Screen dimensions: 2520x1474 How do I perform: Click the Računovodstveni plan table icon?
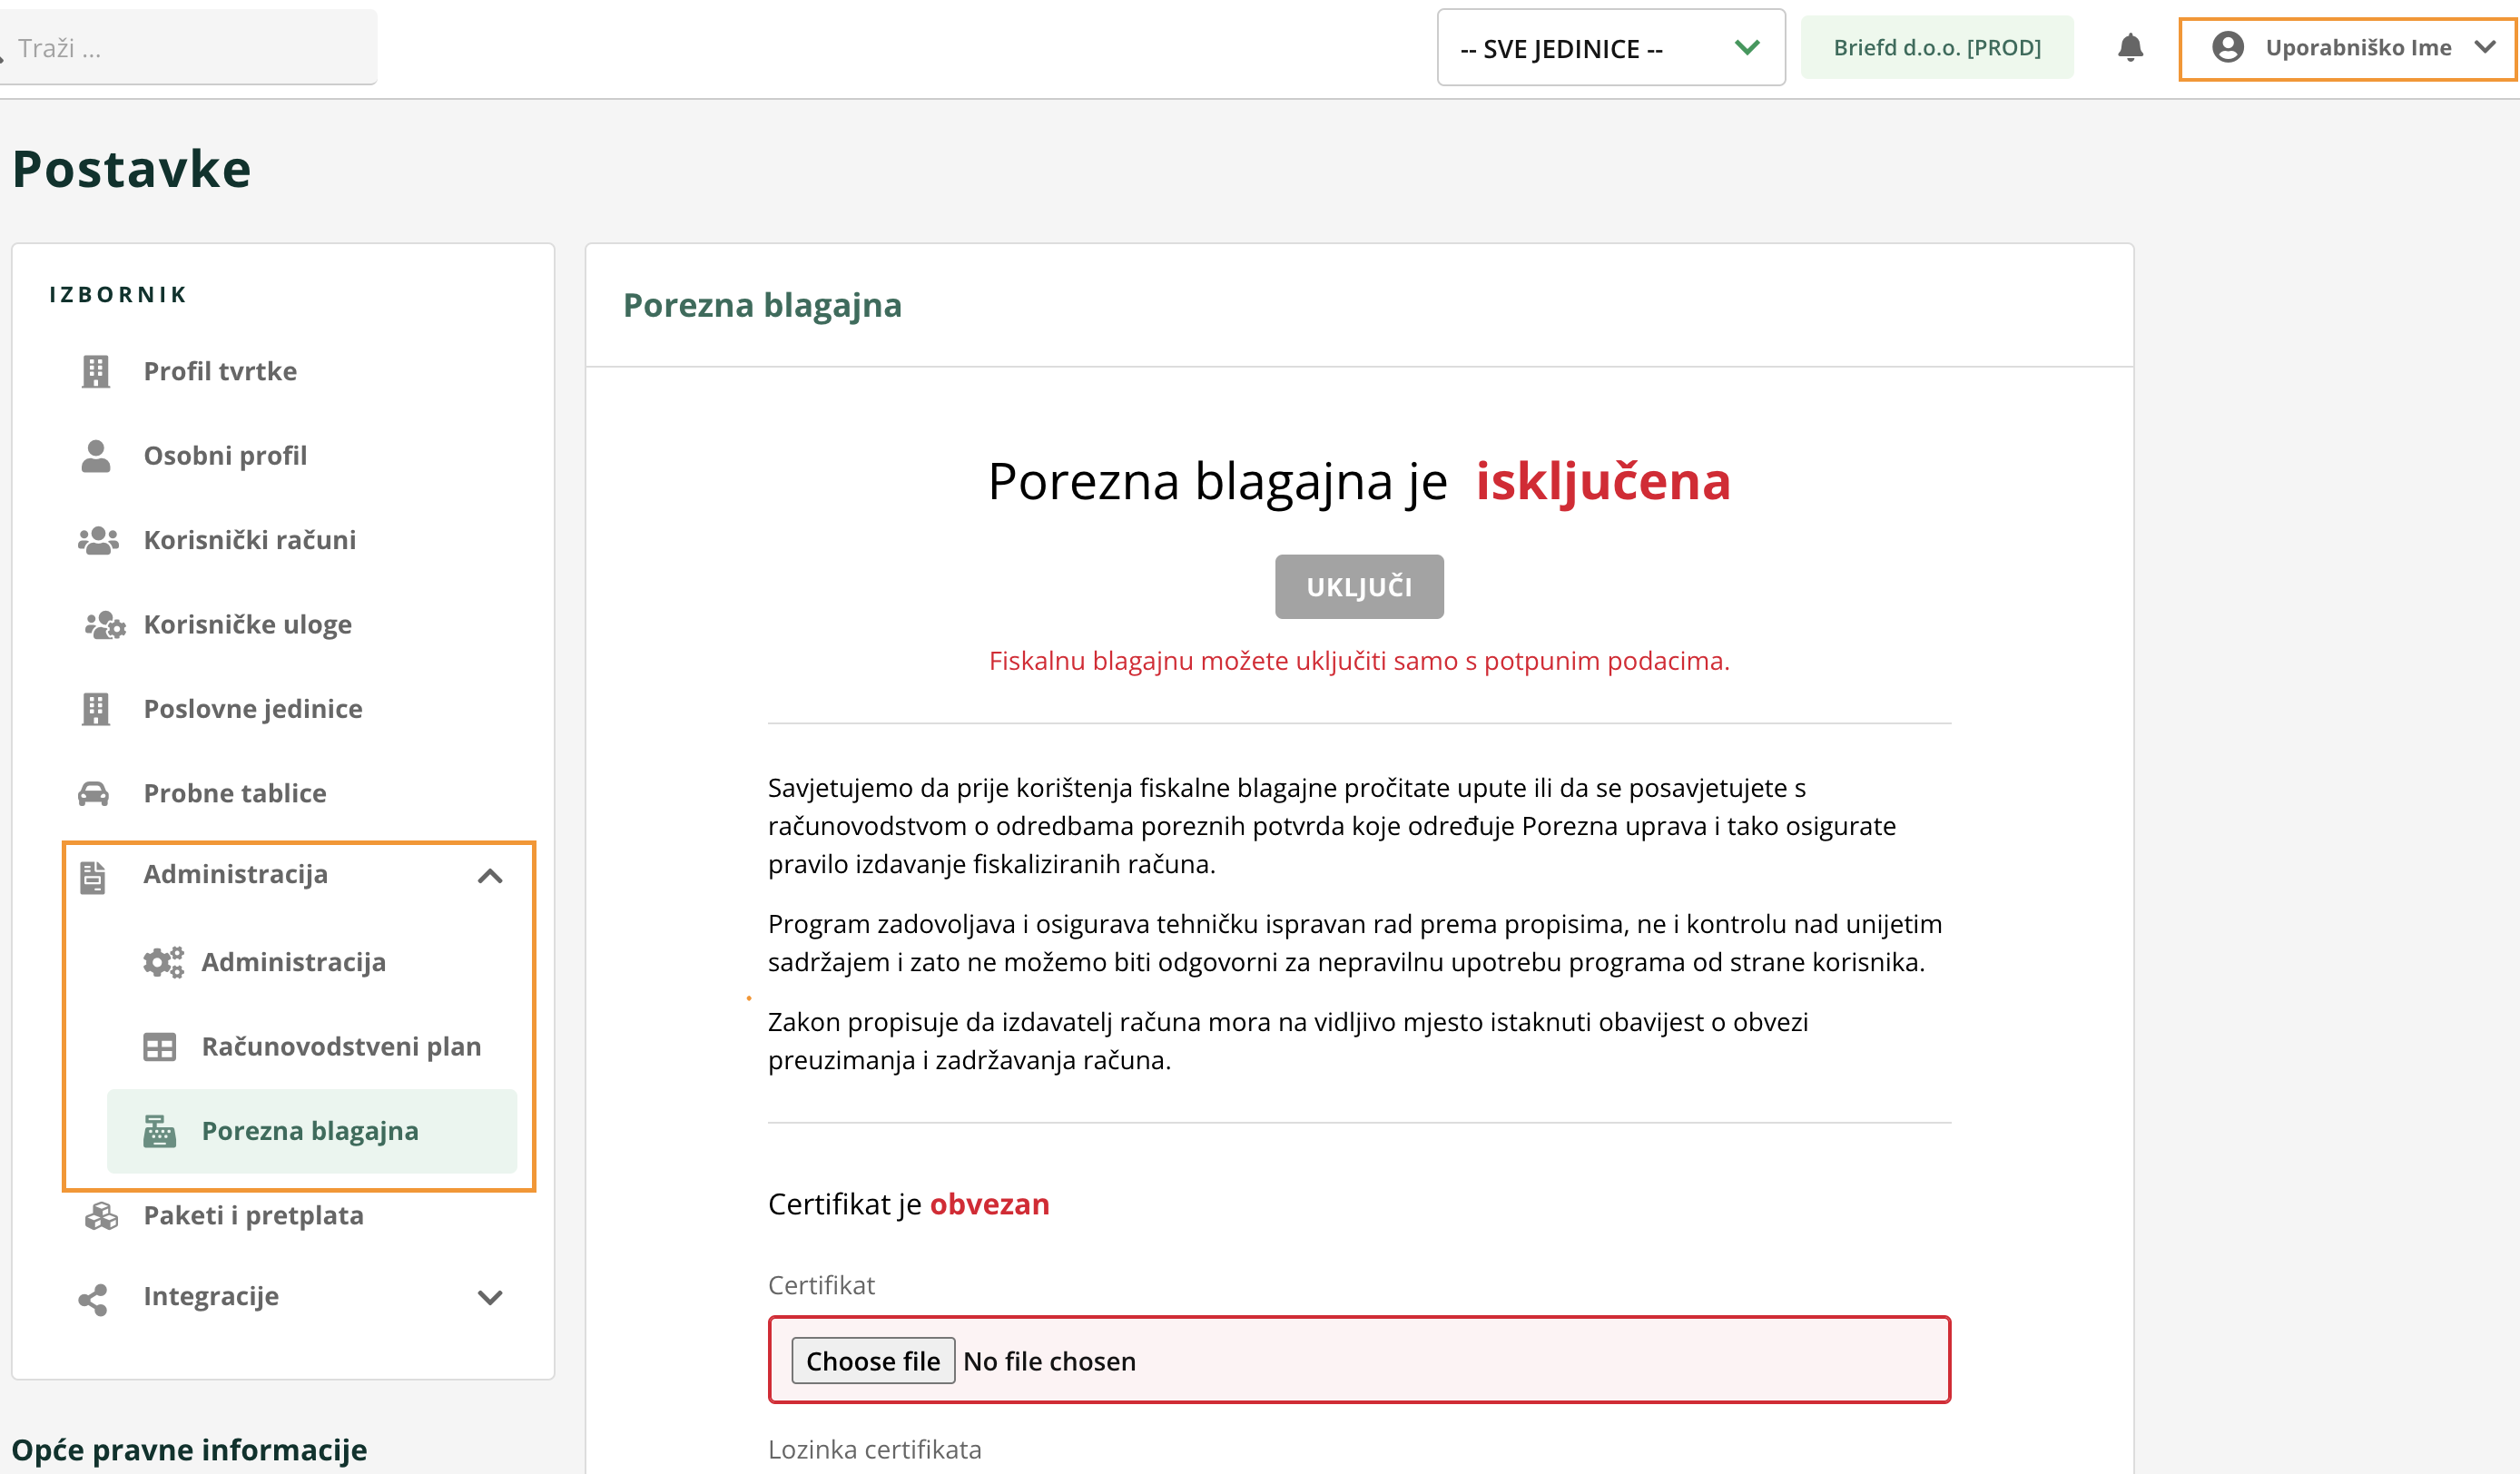coord(159,1046)
